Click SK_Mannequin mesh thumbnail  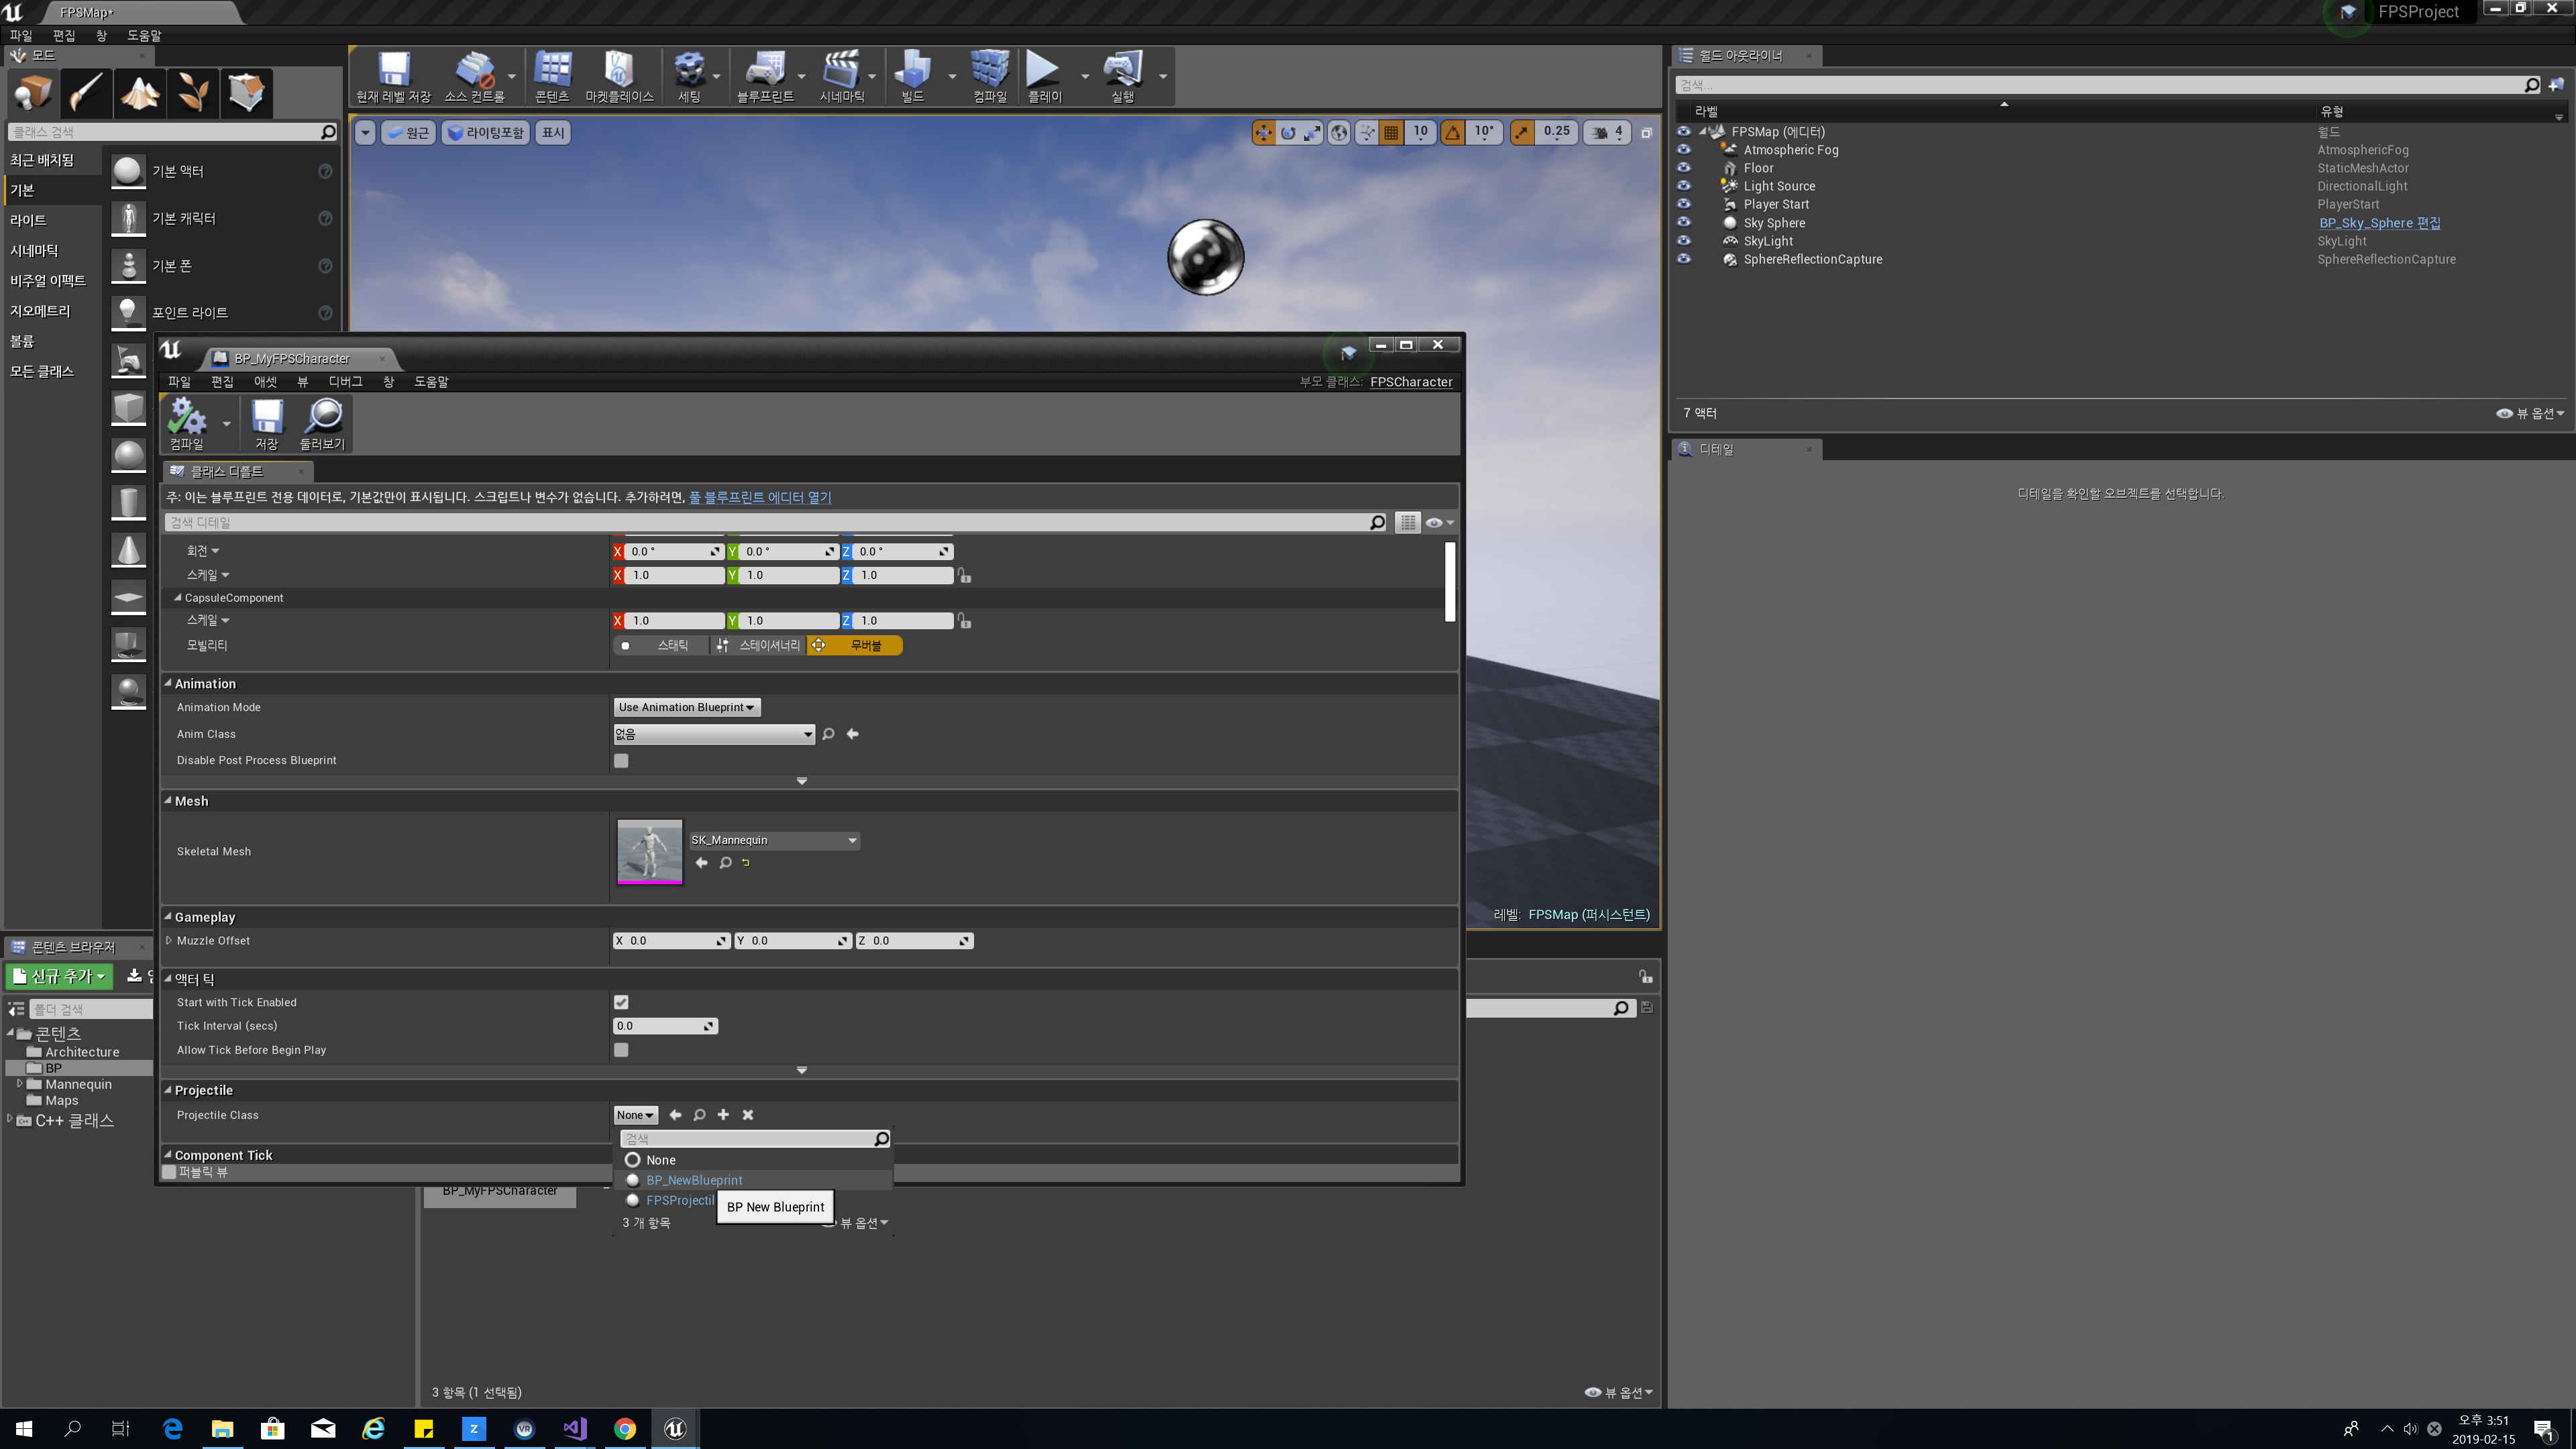pyautogui.click(x=650, y=852)
